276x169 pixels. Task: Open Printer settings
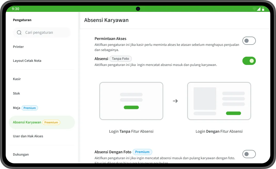(x=18, y=47)
